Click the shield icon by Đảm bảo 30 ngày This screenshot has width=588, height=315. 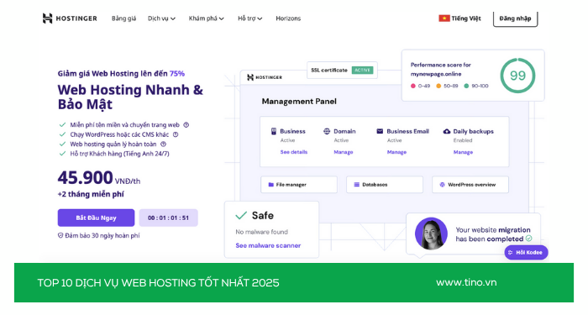[x=60, y=235]
